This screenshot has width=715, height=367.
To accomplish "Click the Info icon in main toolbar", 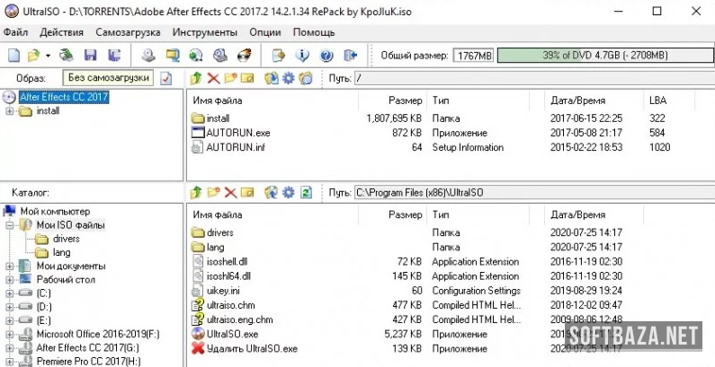I will coord(302,56).
